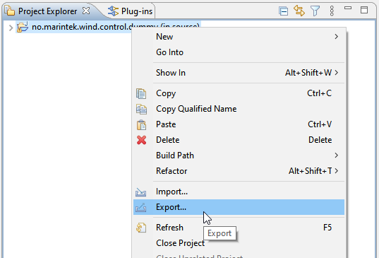Click the project folder icon in tree
379x258 pixels.
click(x=23, y=27)
